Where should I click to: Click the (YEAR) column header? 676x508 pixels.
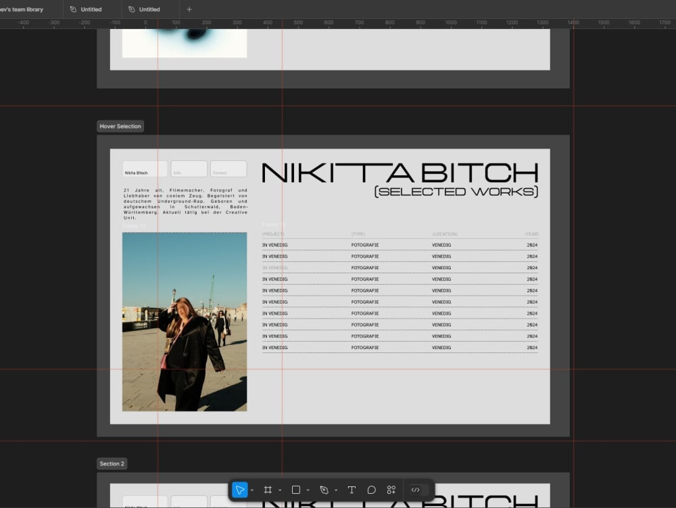(x=531, y=234)
